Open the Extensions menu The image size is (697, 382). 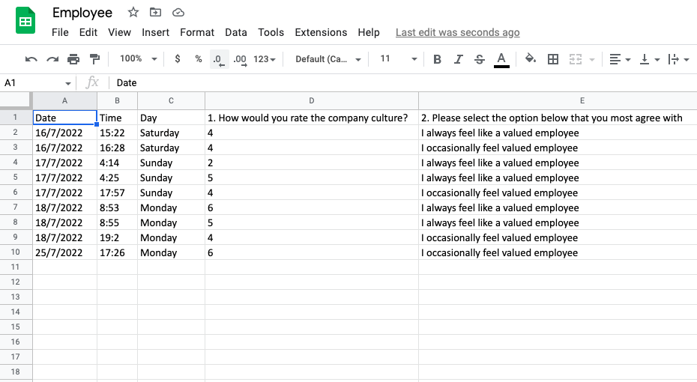click(x=321, y=32)
